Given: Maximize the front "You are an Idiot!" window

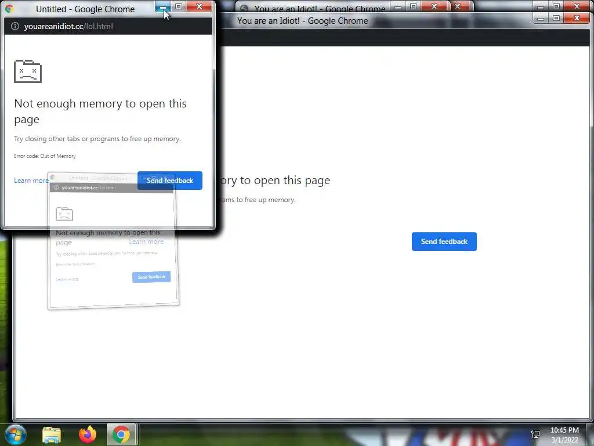Looking at the screenshot, I should point(556,18).
